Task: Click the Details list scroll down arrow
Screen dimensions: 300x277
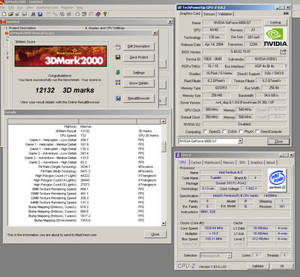Action: click(163, 224)
